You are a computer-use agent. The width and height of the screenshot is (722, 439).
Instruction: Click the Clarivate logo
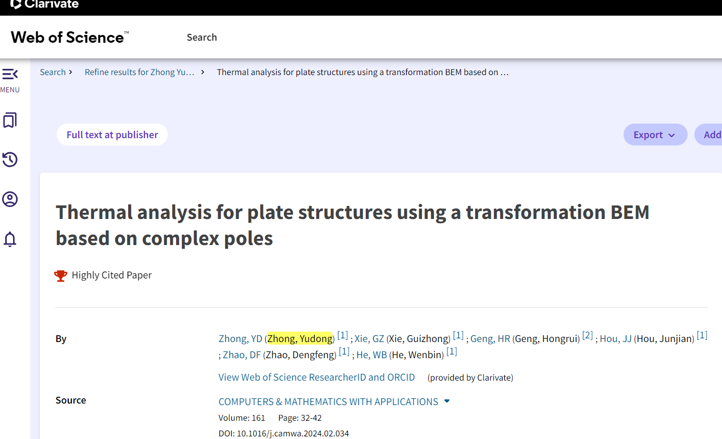[x=45, y=4]
